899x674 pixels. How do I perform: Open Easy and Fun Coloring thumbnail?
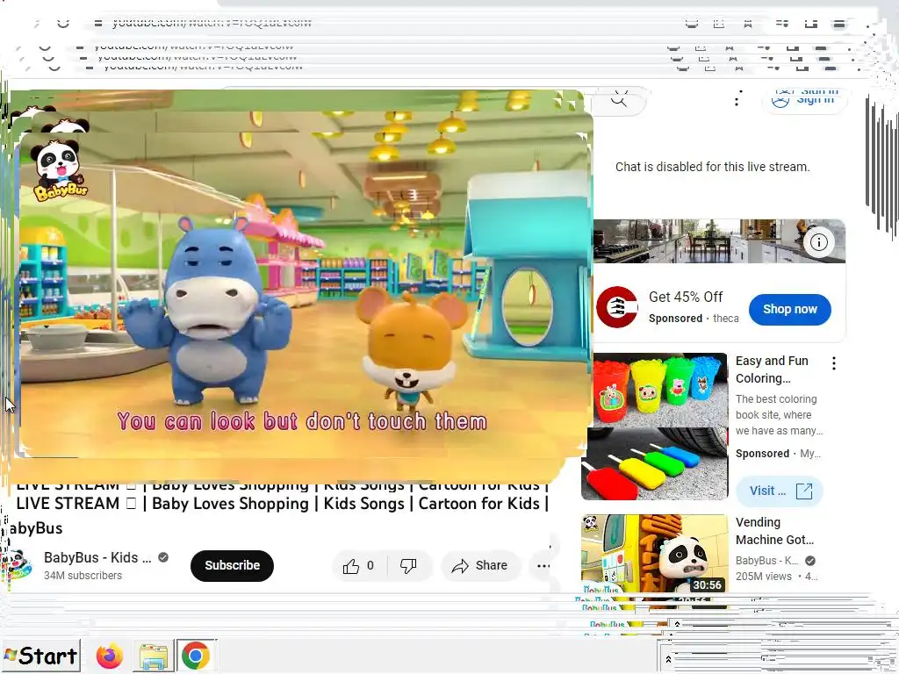coord(654,427)
